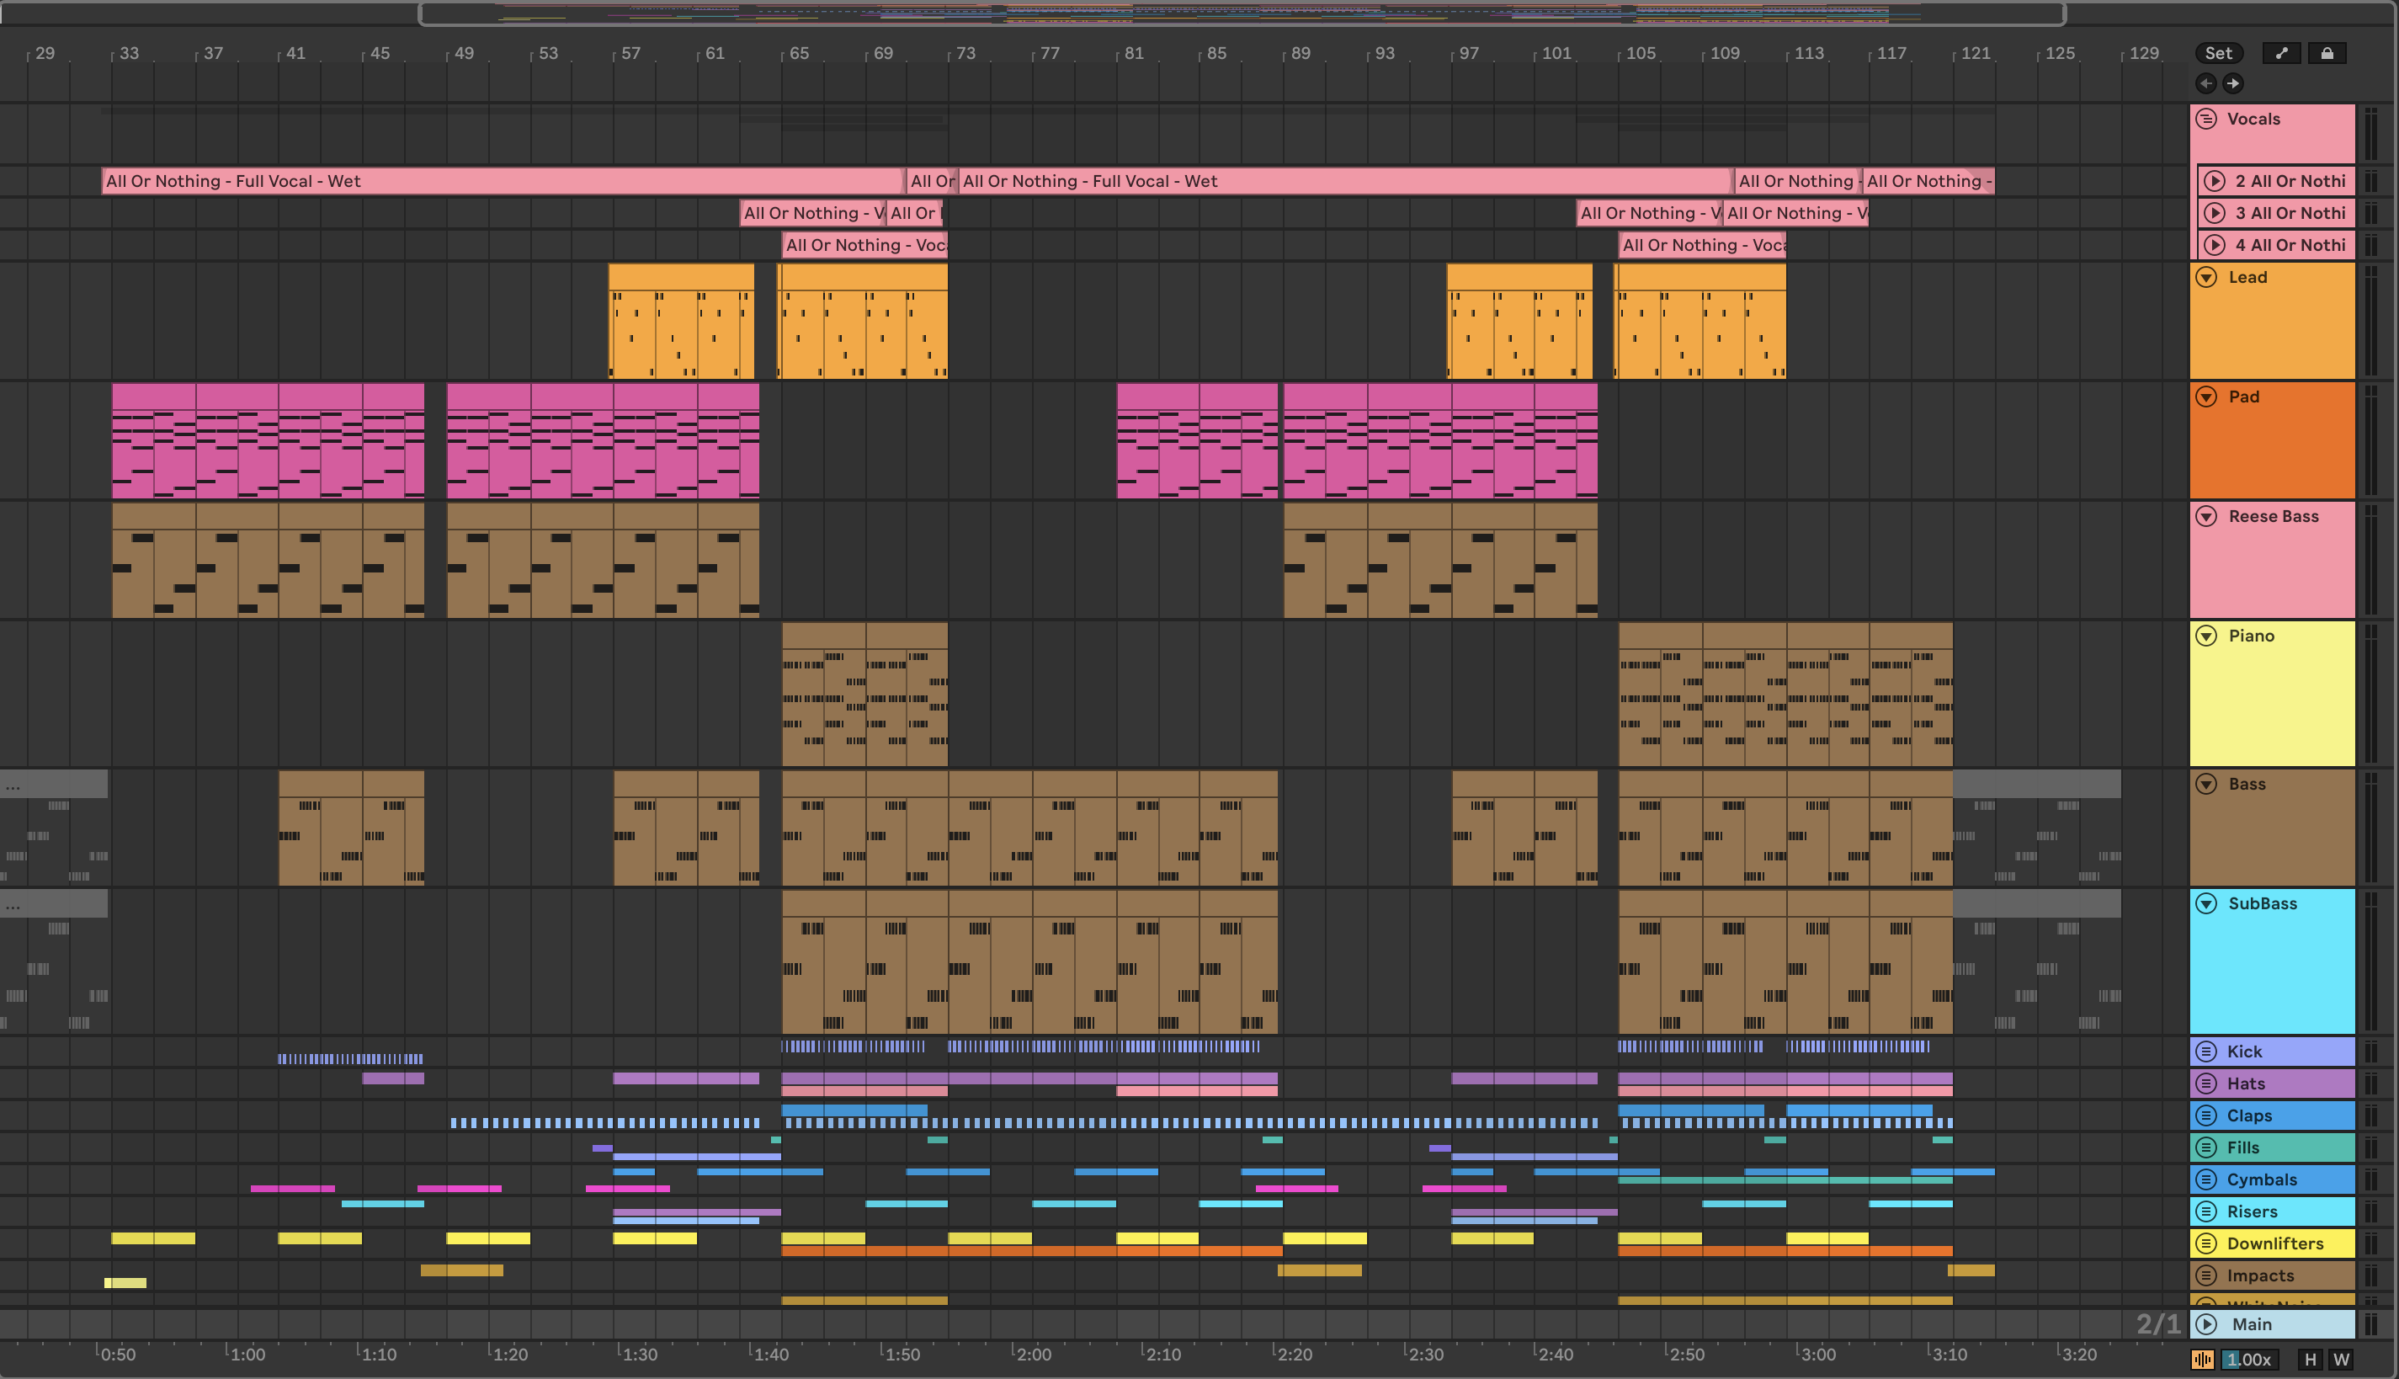Click play icon on 2 All Or Nothi track

tap(2215, 181)
